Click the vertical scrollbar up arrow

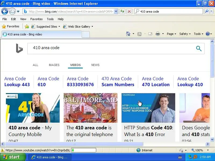pos(212,41)
